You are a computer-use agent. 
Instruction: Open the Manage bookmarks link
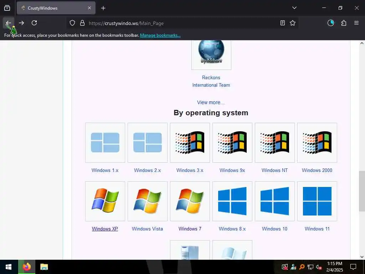point(160,35)
